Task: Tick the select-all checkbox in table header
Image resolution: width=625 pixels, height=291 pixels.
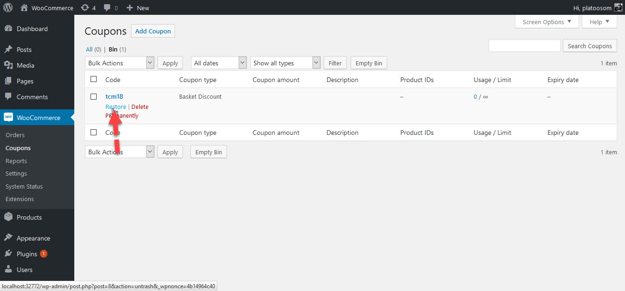Action: tap(94, 79)
